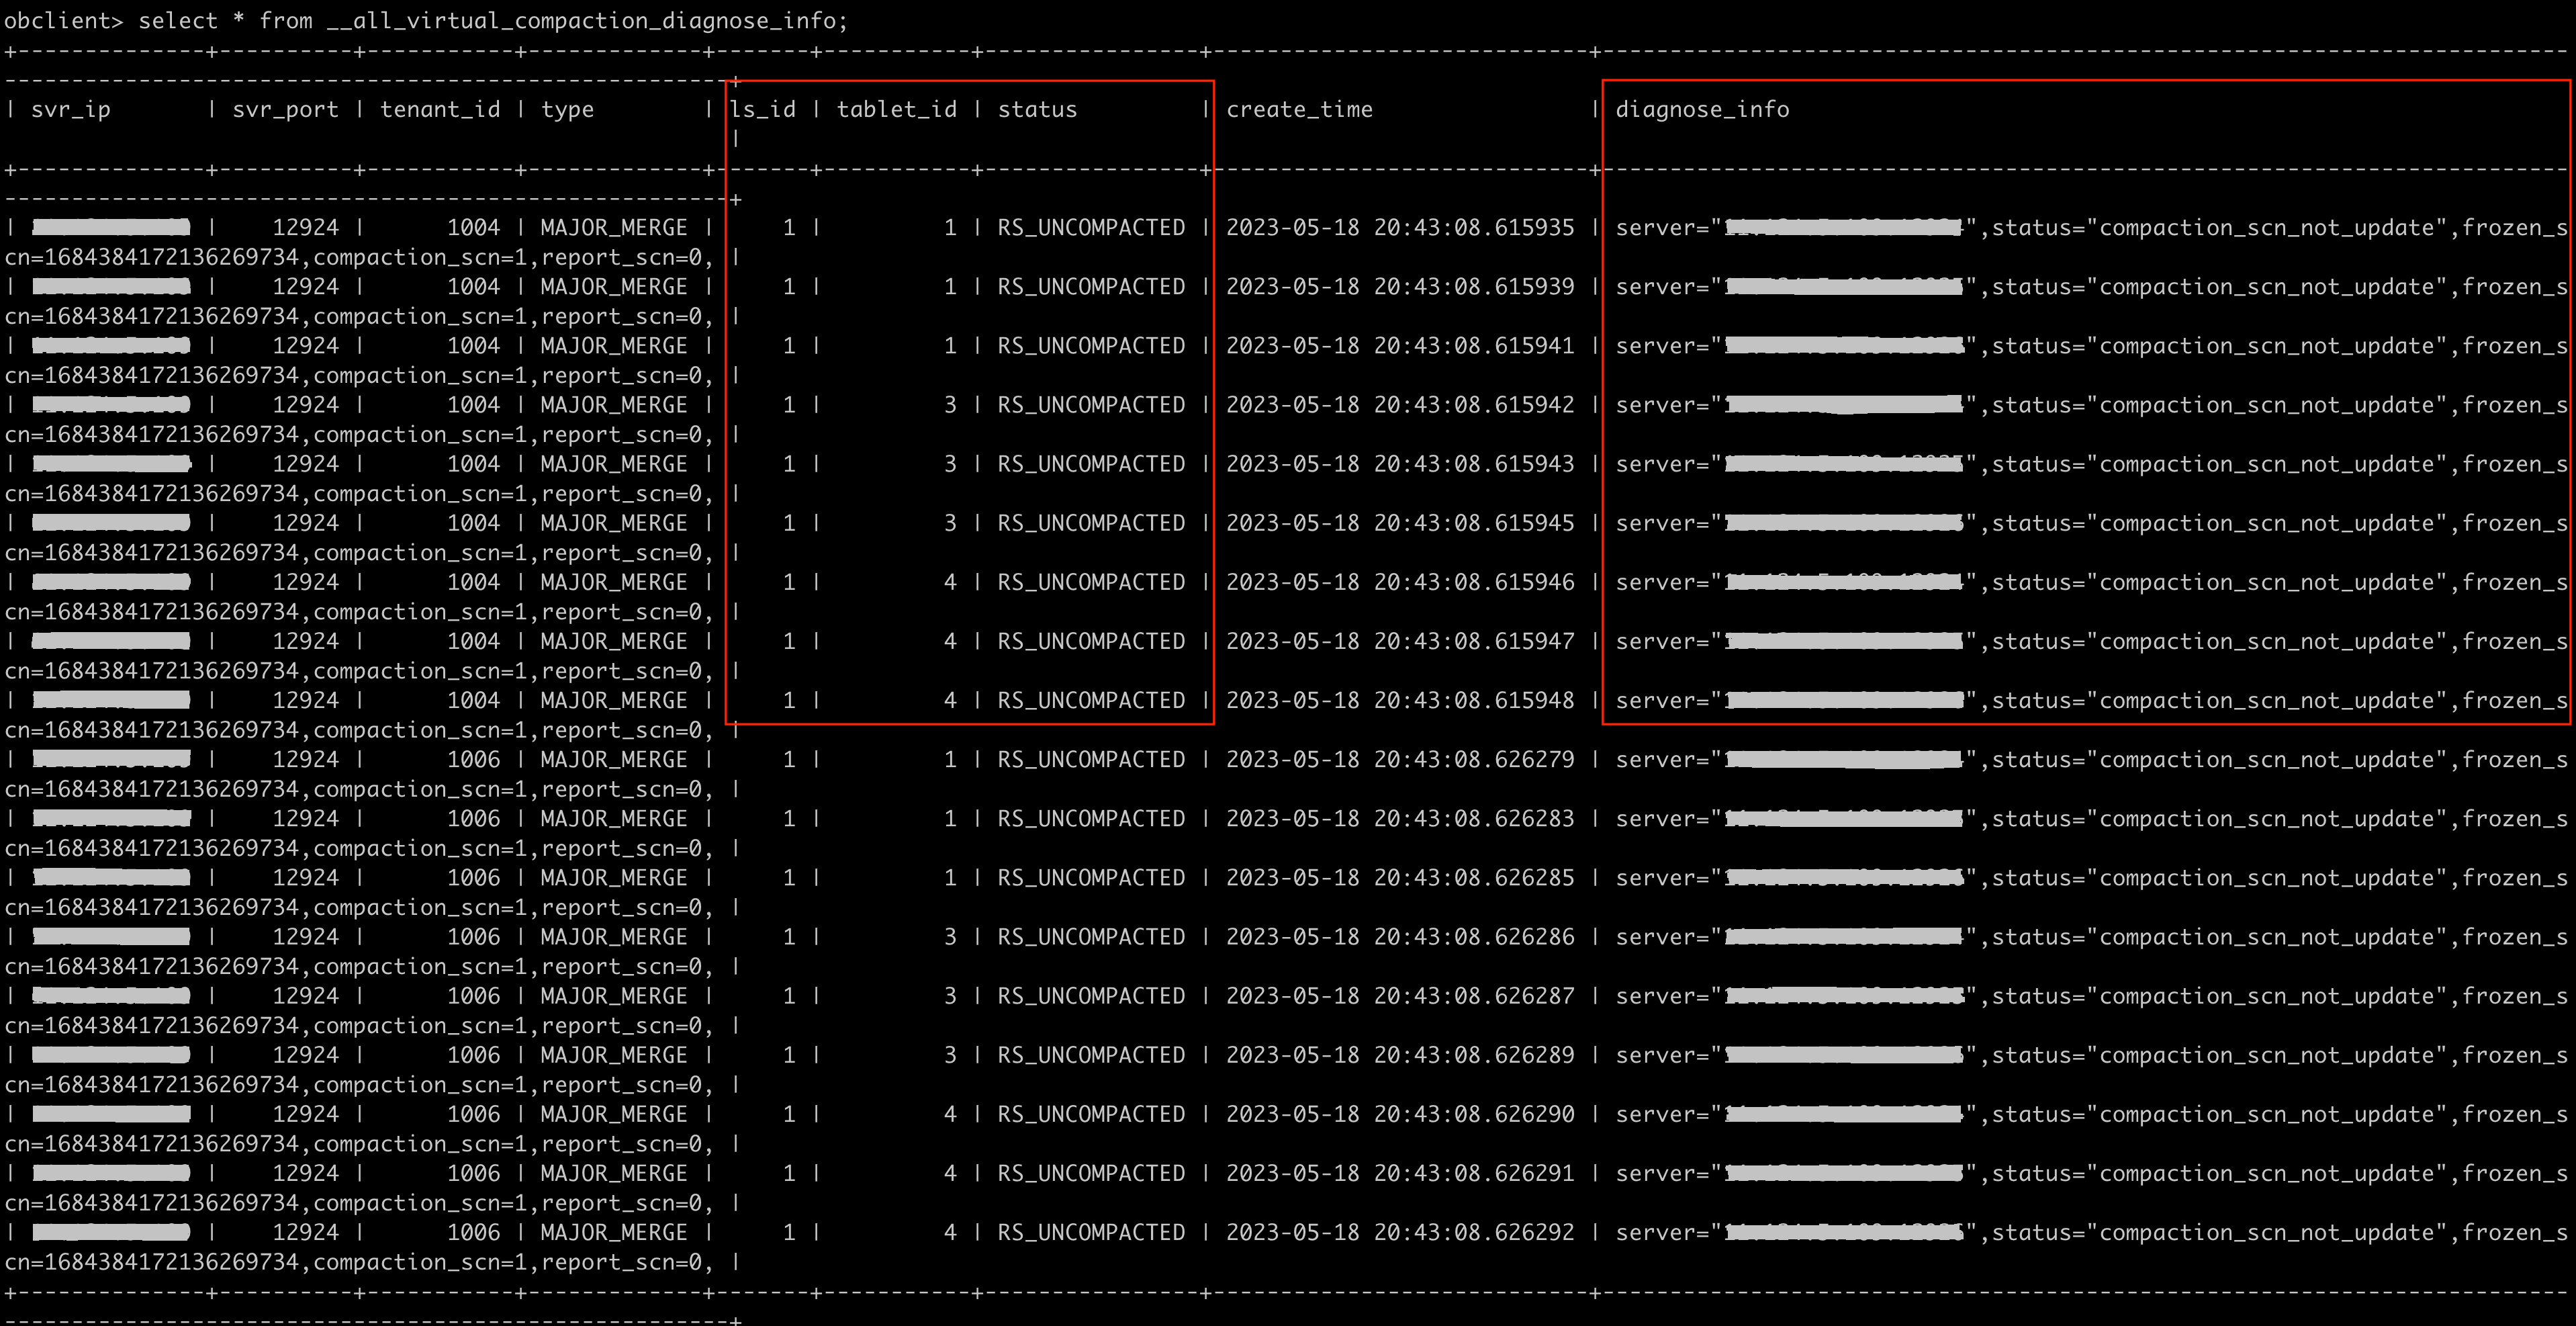Click RS_UNCOMPACTED in the 20:43:08.615935 row

(x=1091, y=228)
